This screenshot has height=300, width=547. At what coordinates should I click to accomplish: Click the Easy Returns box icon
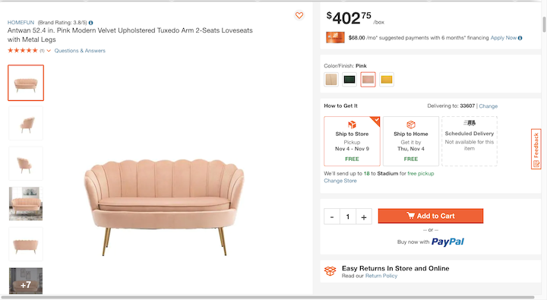(330, 271)
